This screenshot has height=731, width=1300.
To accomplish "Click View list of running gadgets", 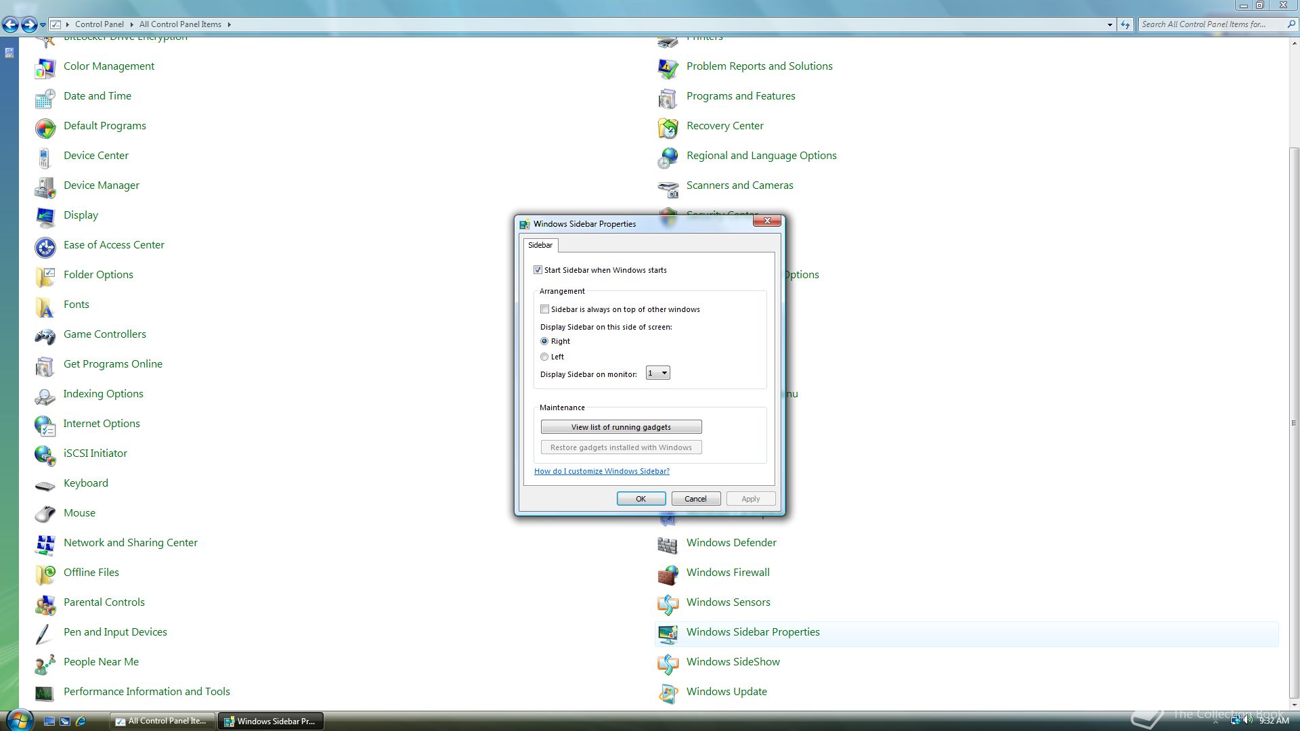I will 621,427.
